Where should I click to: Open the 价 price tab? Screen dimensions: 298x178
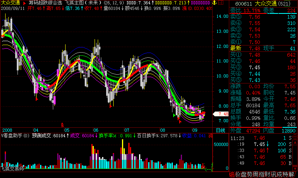[x=238, y=174]
